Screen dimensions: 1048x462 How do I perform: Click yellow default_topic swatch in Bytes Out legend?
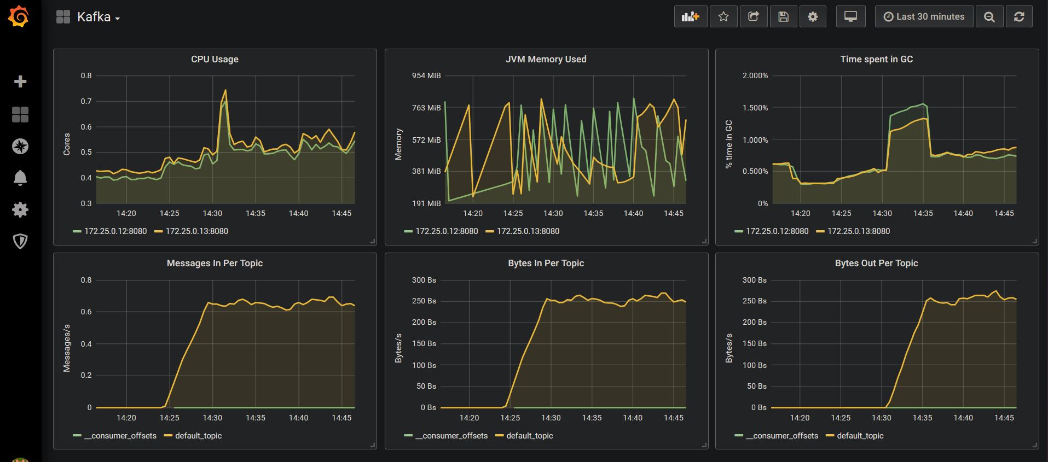(830, 436)
